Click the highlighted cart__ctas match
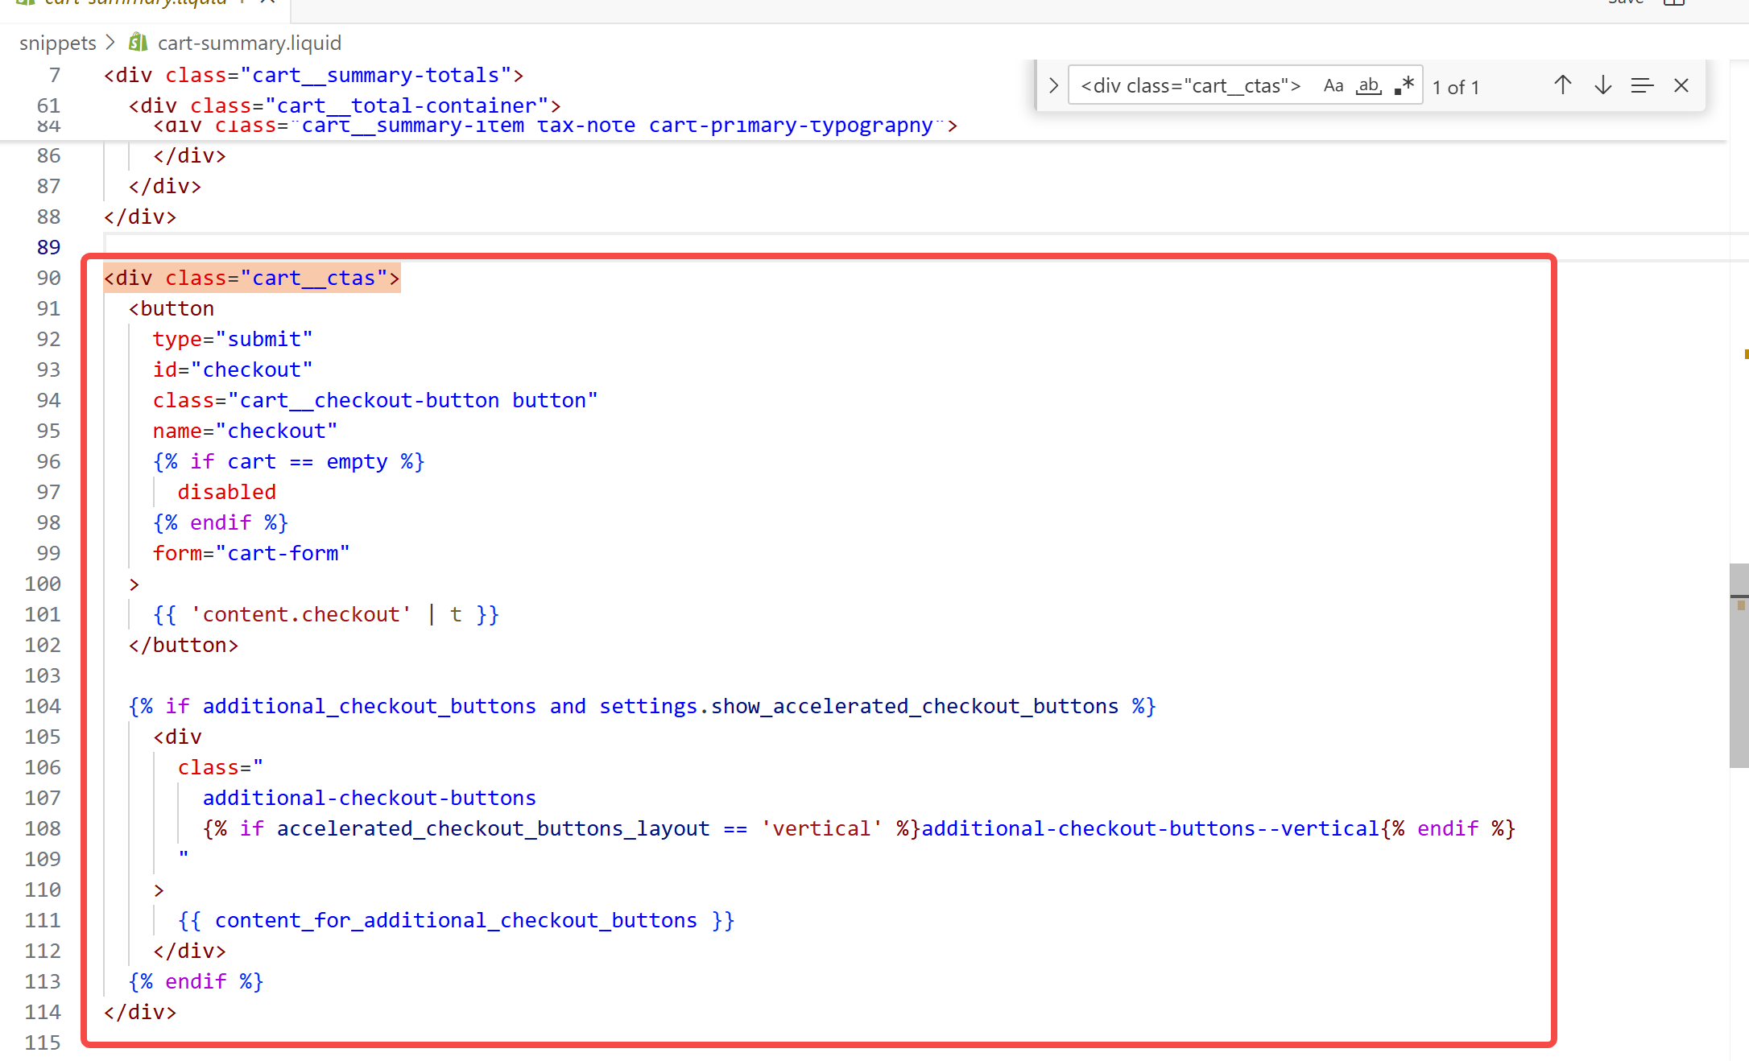 click(x=252, y=278)
